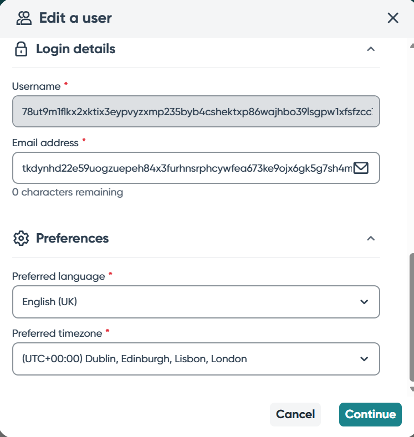Click the greyed-out Username field
Viewport: 414px width, 437px height.
pyautogui.click(x=196, y=111)
